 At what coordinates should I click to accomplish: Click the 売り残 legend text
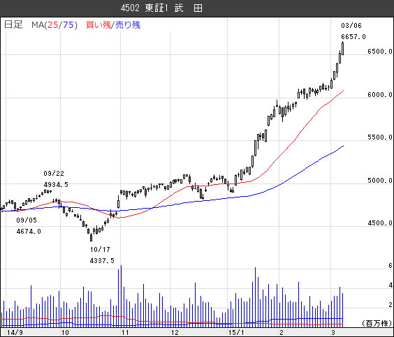pyautogui.click(x=128, y=25)
